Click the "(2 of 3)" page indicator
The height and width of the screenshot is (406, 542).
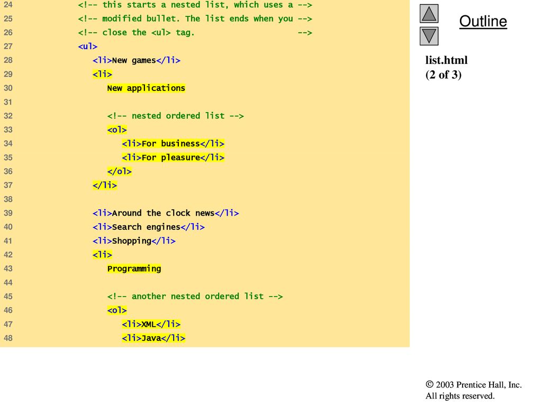pos(444,75)
